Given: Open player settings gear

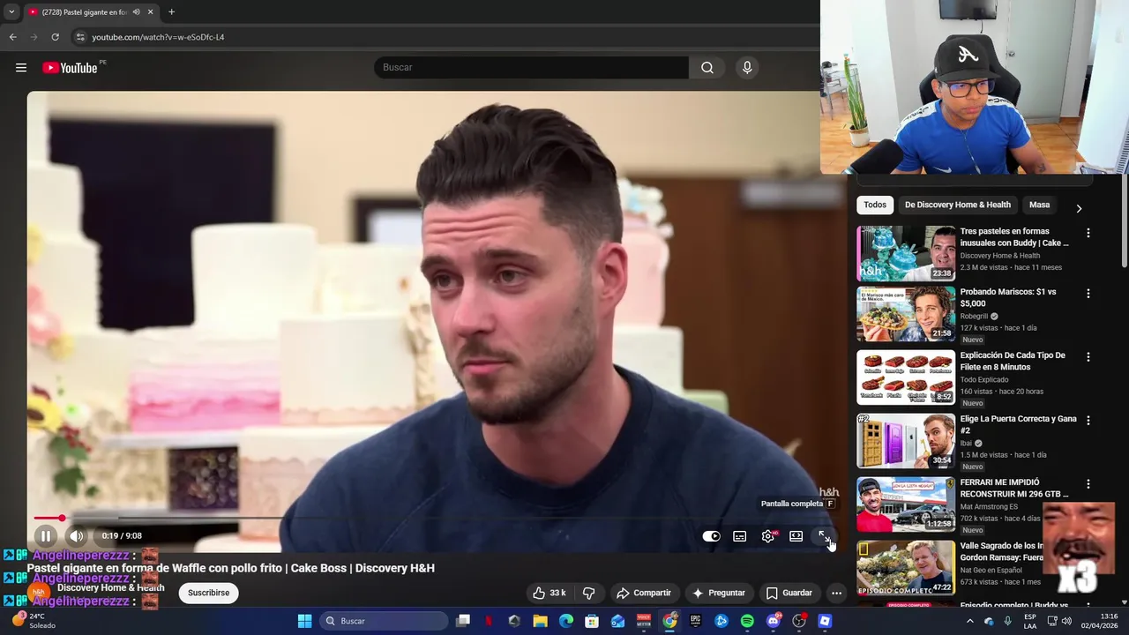Looking at the screenshot, I should tap(768, 536).
